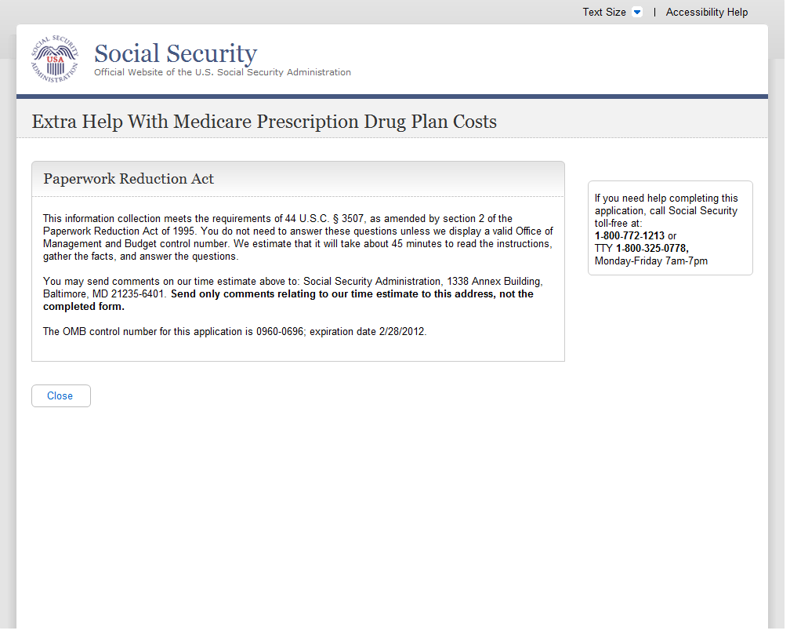Click the Official Website tagline under the title
This screenshot has height=634, width=790.
point(223,72)
